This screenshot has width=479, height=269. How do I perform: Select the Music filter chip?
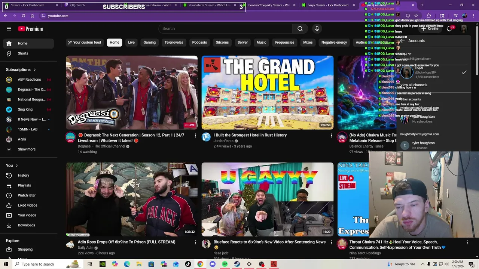coord(261,42)
